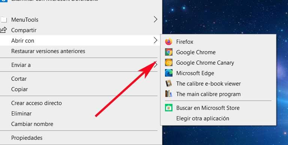Screen dimensions: 288x145
Task: Select Buscar en Microsoft Store
Action: pos(208,108)
